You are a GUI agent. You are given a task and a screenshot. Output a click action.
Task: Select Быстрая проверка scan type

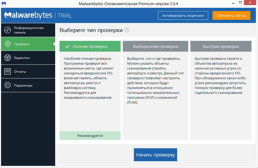click(x=221, y=46)
